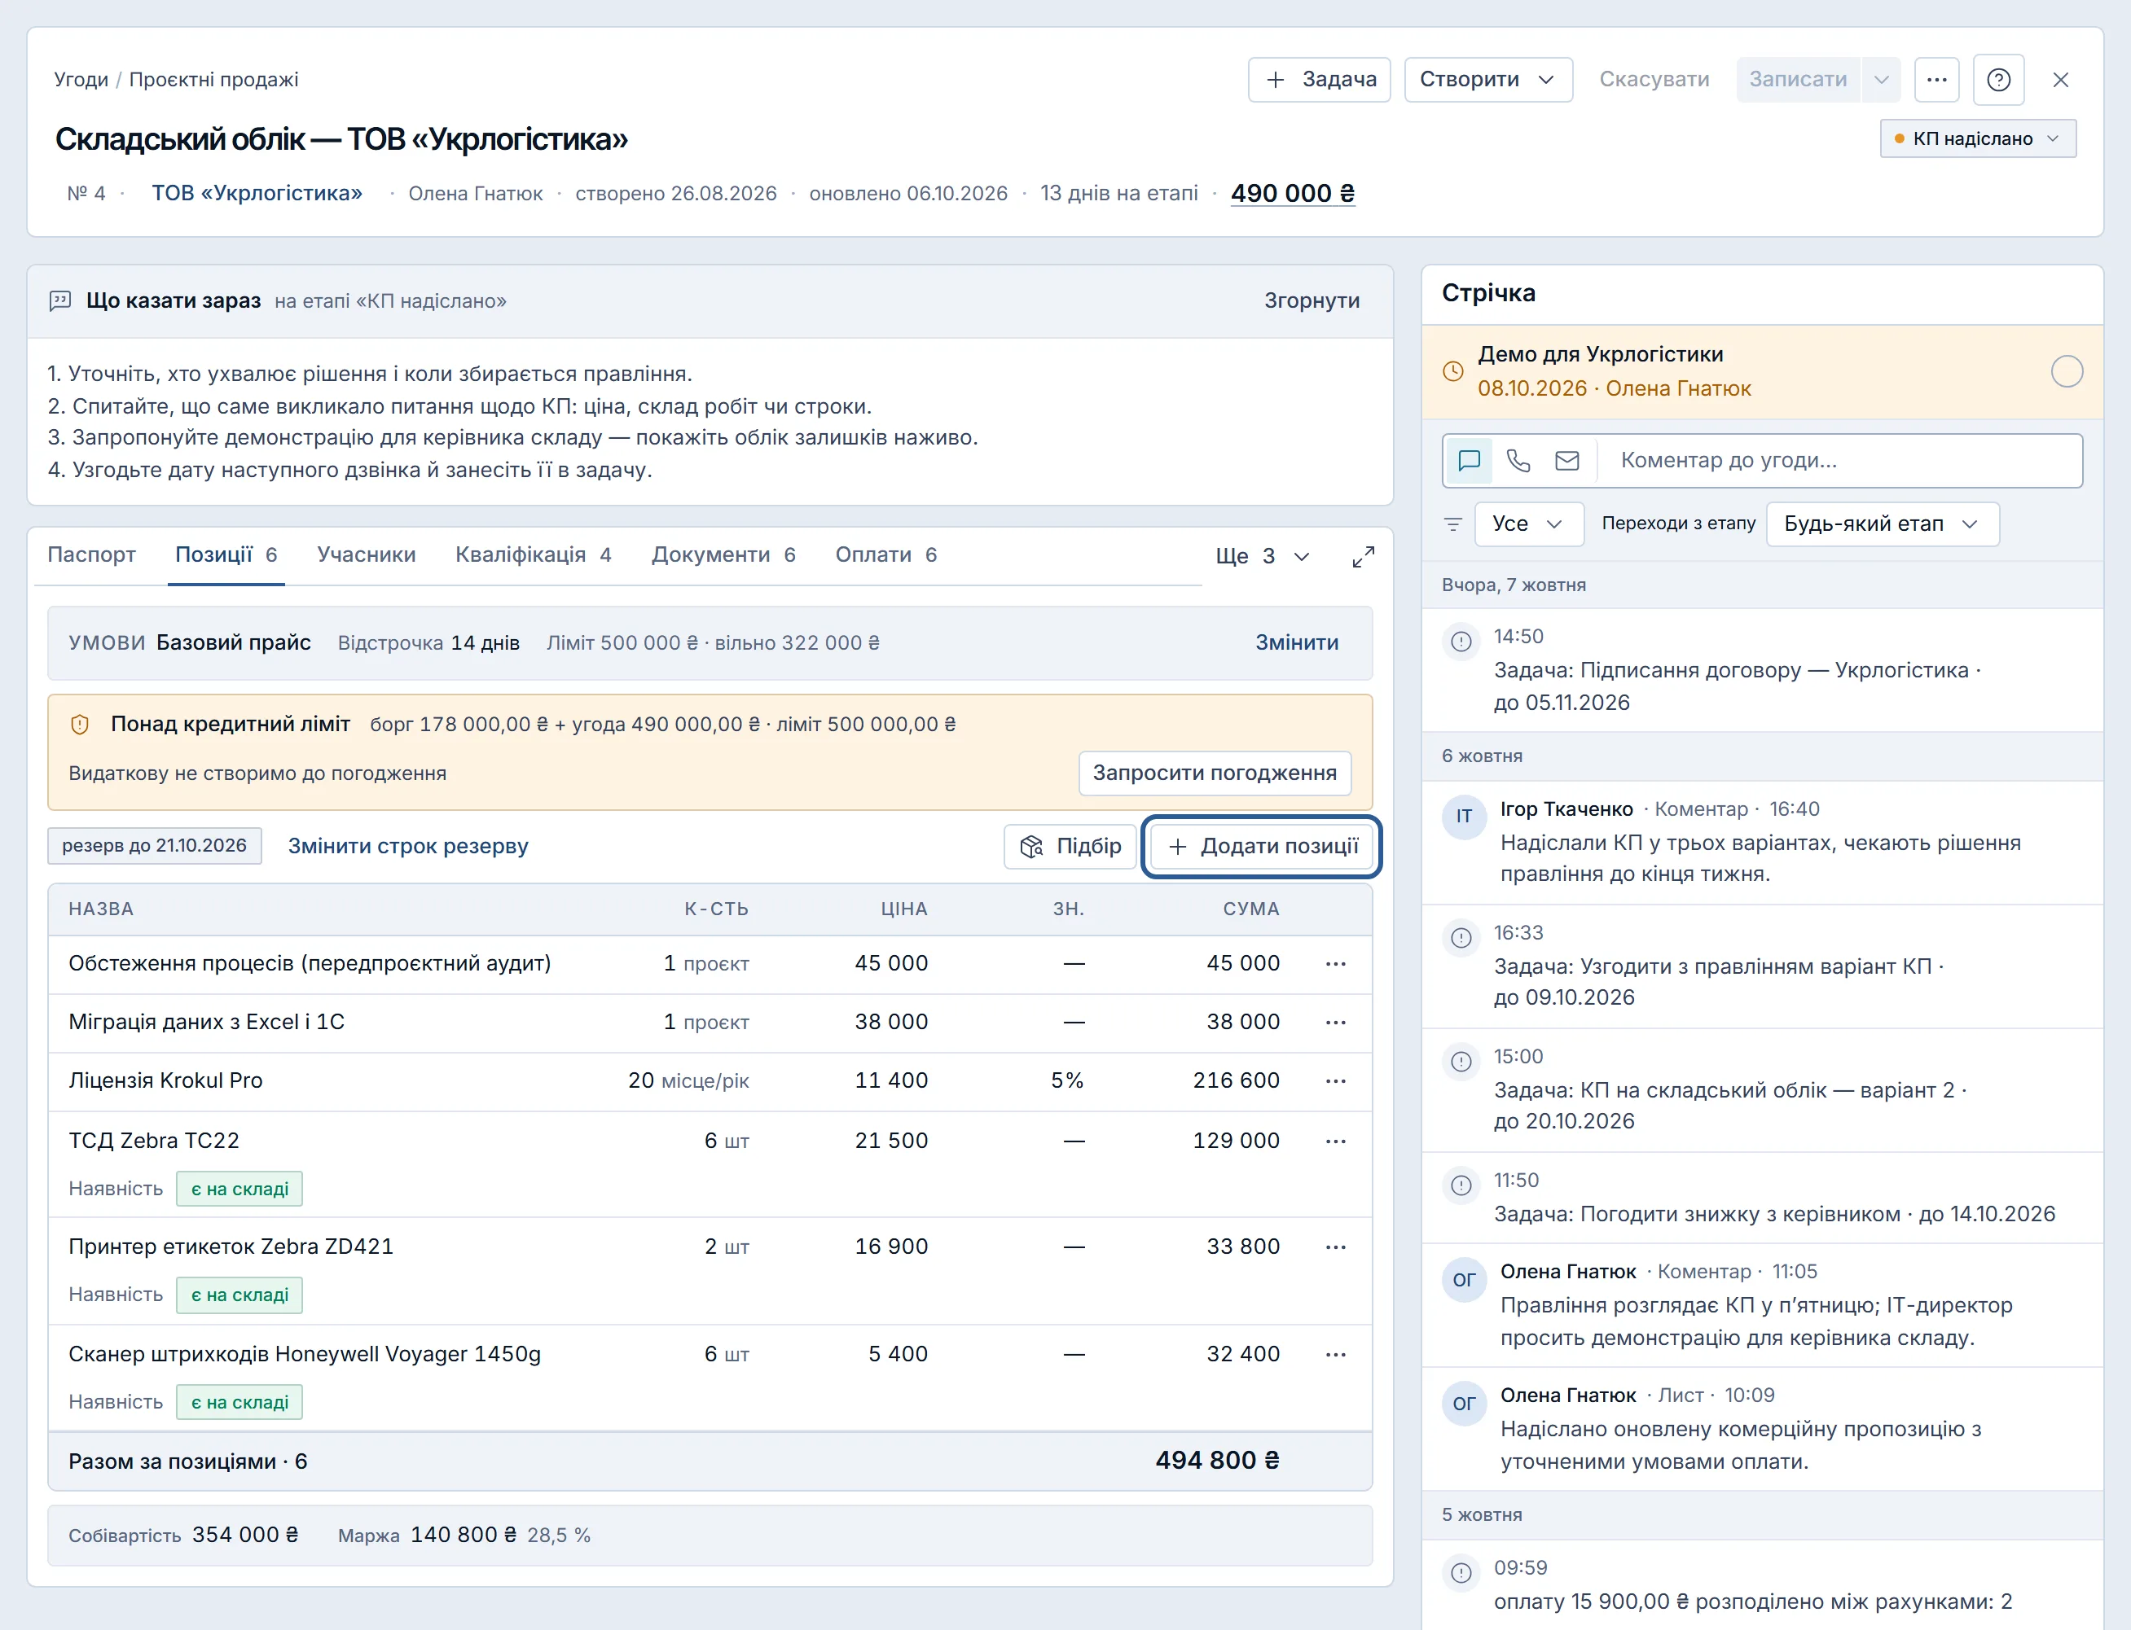Screen dimensions: 2131x1630
Task: Select the phone call icon in feed
Action: click(x=1518, y=460)
